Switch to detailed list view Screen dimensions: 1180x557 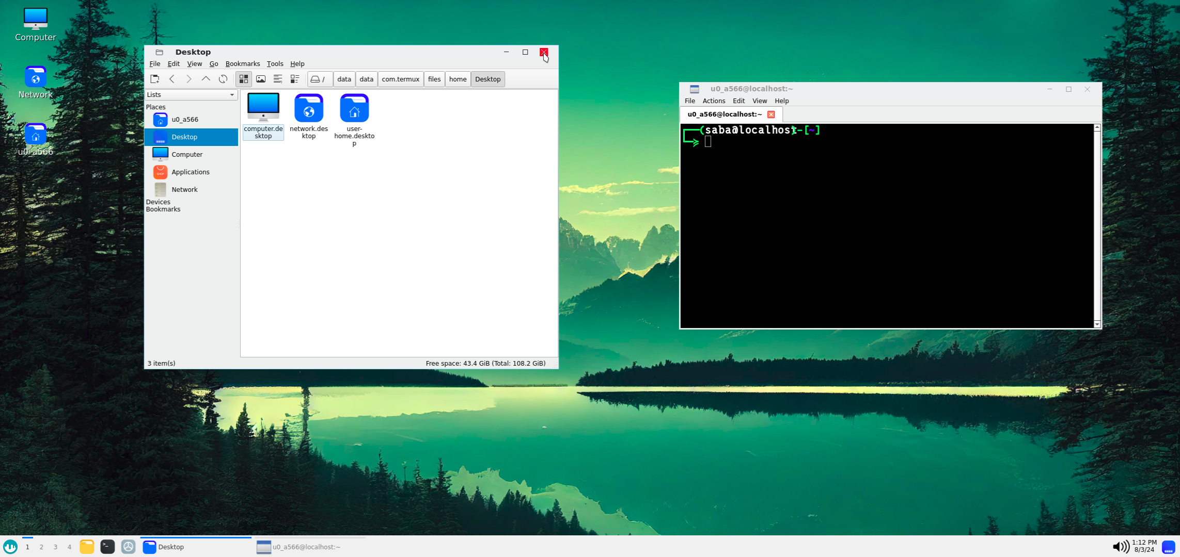coord(295,79)
